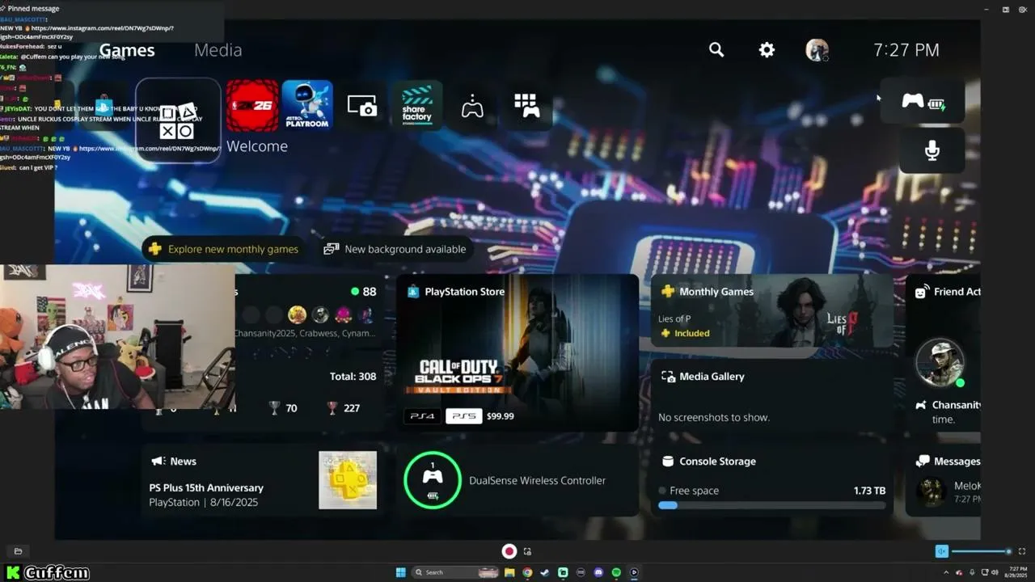View friend avatar in Friend Activity

(940, 362)
